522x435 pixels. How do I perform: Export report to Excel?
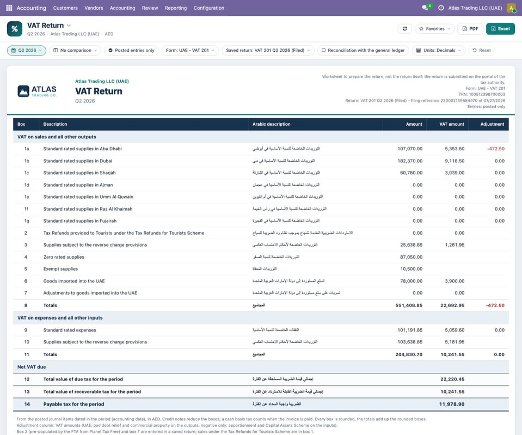[x=500, y=29]
